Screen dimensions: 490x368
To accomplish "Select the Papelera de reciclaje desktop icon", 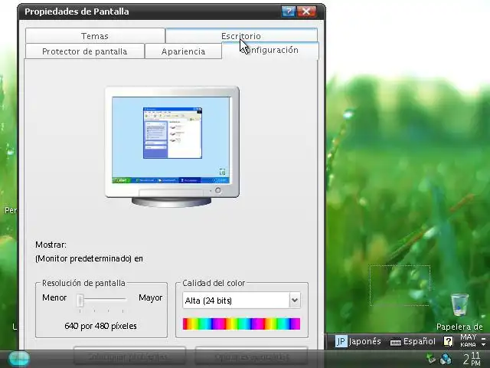I will (x=459, y=311).
